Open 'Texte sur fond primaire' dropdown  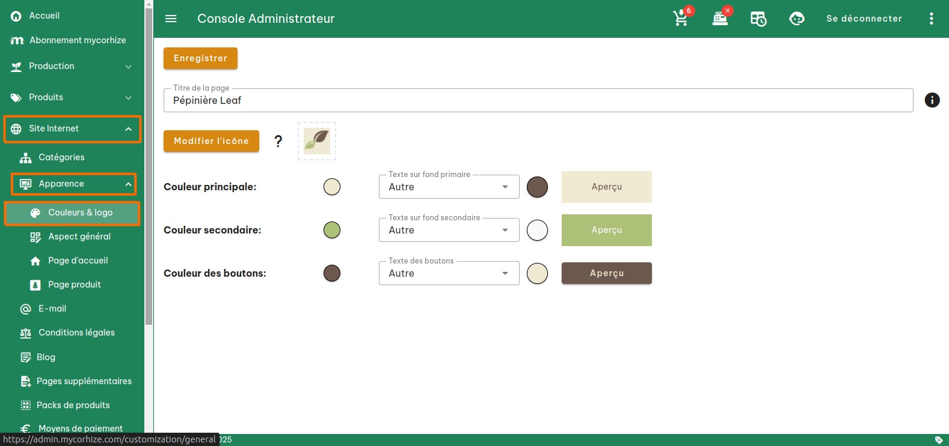[449, 187]
